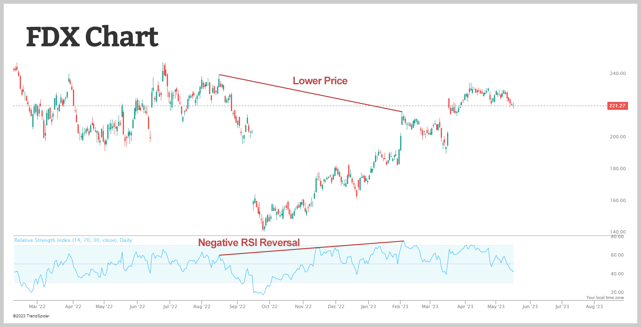This screenshot has width=641, height=327.
Task: Click the Relative Strength Index indicator label
Action: coord(73,240)
